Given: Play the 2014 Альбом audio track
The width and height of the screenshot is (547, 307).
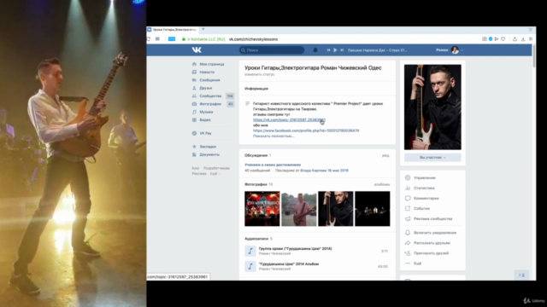Looking at the screenshot, I should pos(250,266).
